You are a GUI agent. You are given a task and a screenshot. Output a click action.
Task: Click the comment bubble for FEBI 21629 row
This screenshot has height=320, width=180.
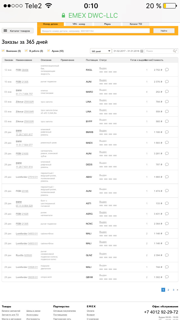(x=167, y=214)
